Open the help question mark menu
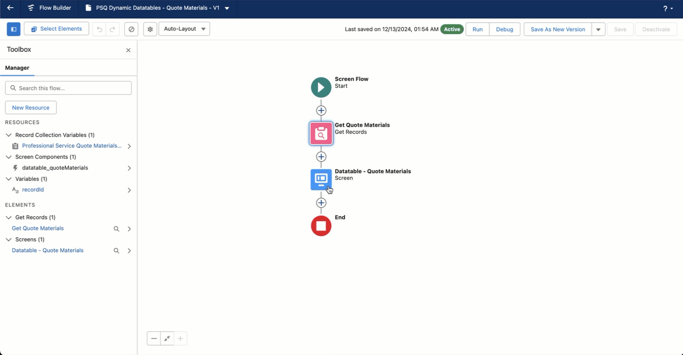Viewport: 683px width, 355px height. [668, 9]
